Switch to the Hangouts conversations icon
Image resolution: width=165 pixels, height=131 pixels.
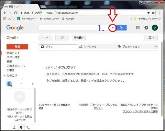click(21, 127)
